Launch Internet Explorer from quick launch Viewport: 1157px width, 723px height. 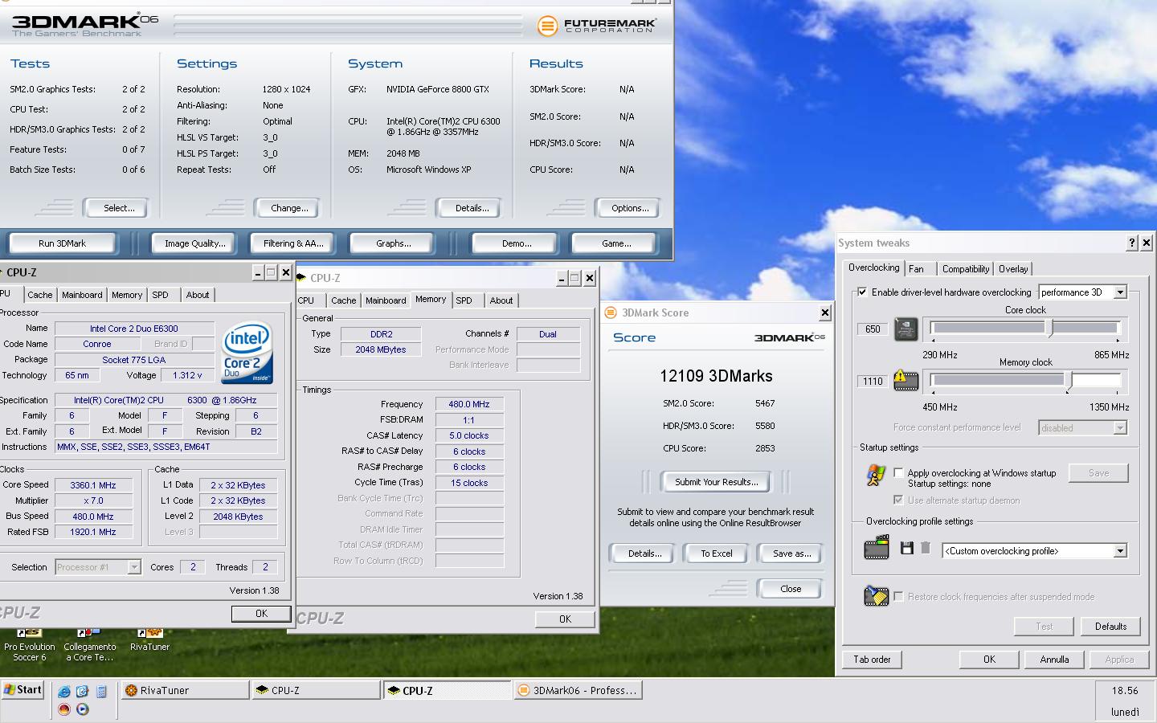pyautogui.click(x=64, y=691)
